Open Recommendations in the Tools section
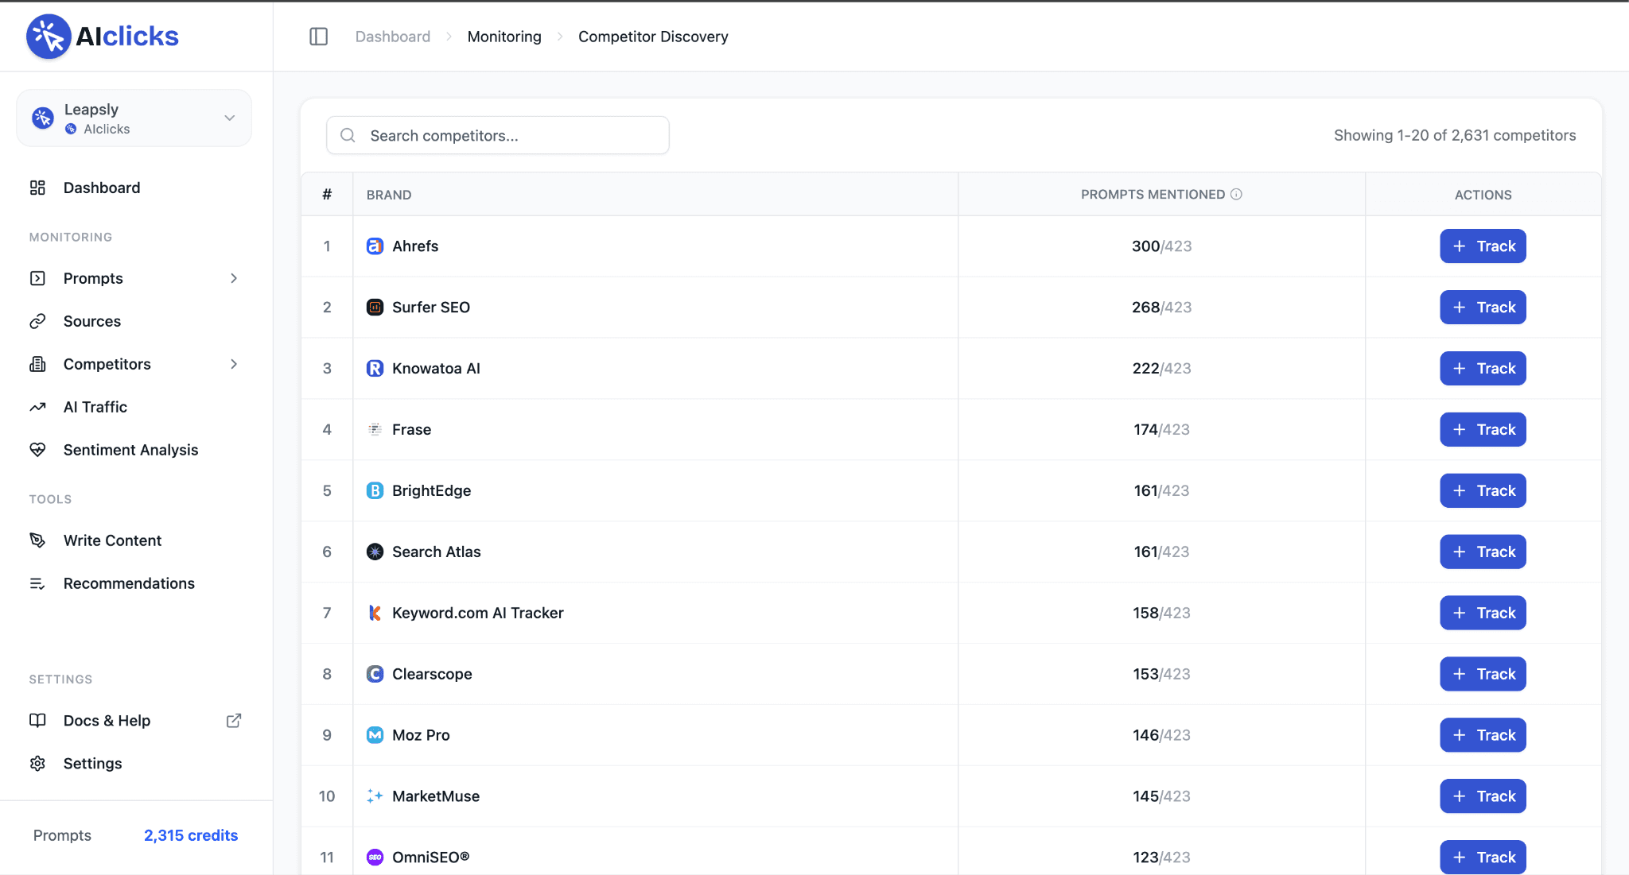The width and height of the screenshot is (1629, 875). tap(129, 583)
